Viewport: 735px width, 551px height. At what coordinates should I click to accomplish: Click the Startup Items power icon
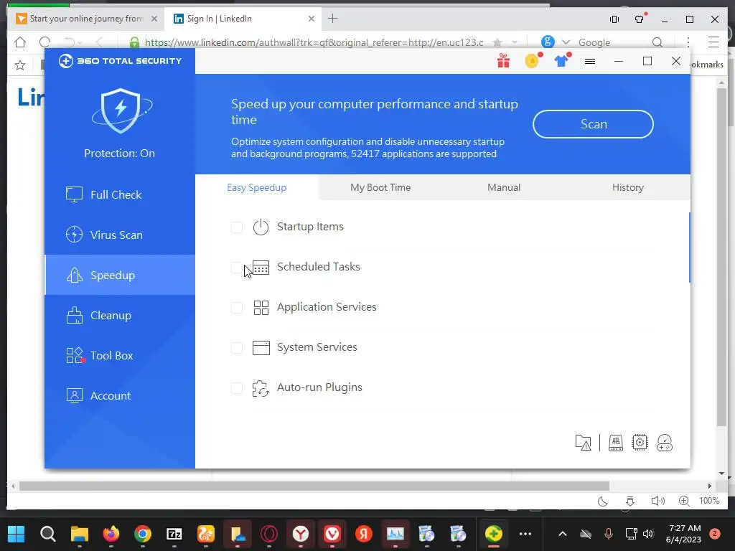click(261, 227)
